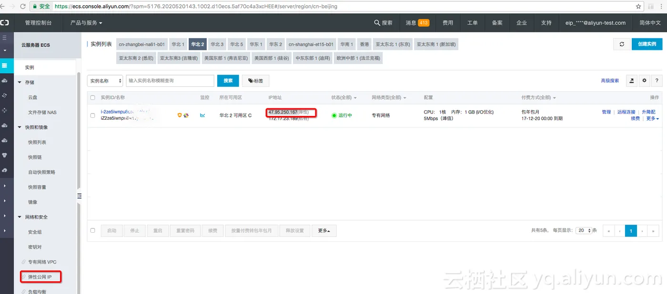Click the 简体中文 language selector
This screenshot has width=667, height=294.
pyautogui.click(x=650, y=23)
